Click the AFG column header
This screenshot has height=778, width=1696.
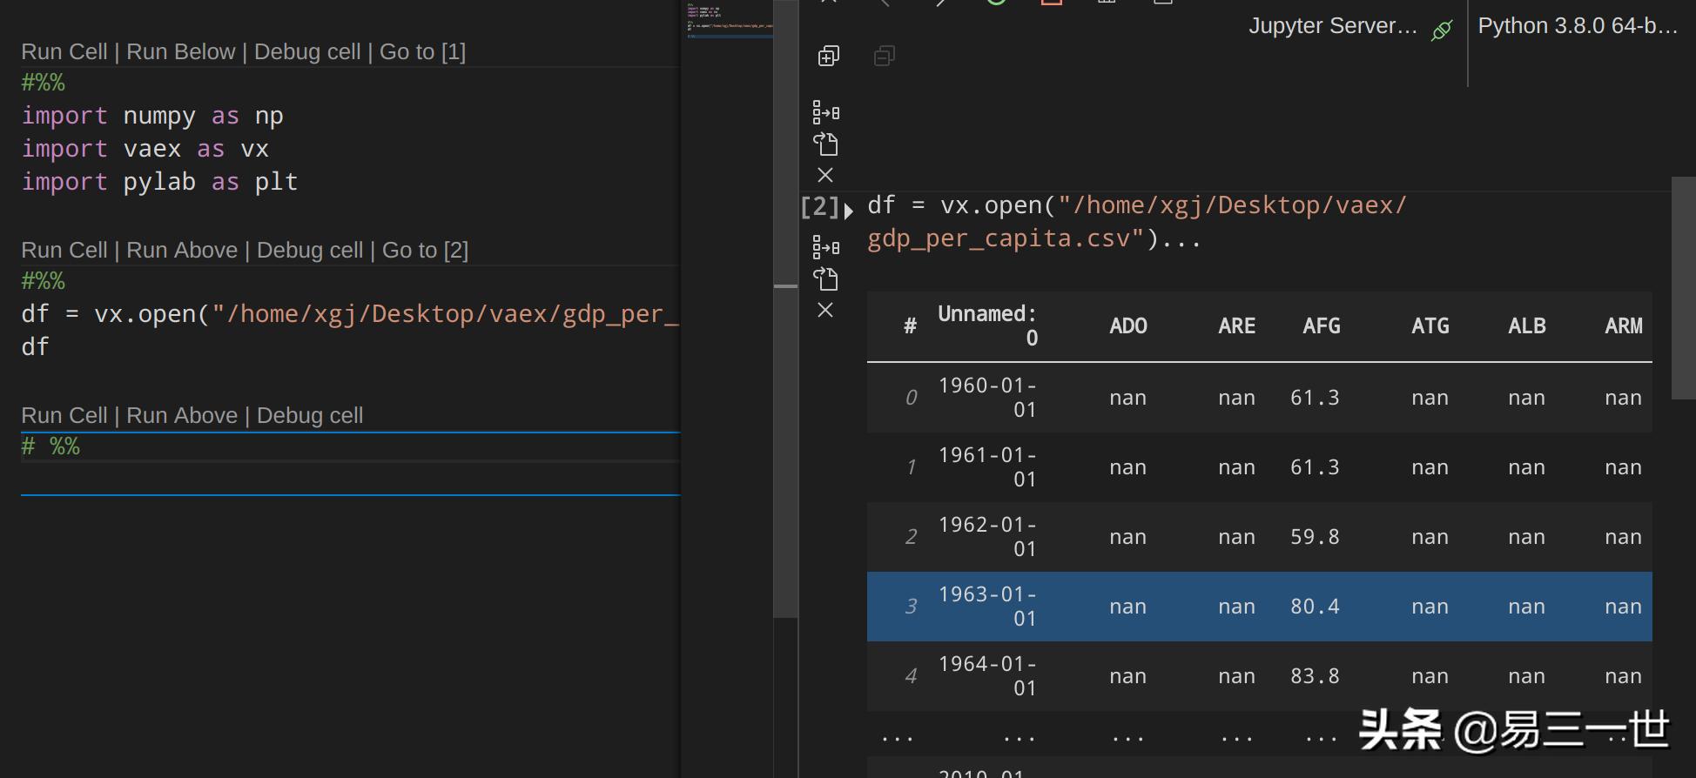pyautogui.click(x=1322, y=326)
